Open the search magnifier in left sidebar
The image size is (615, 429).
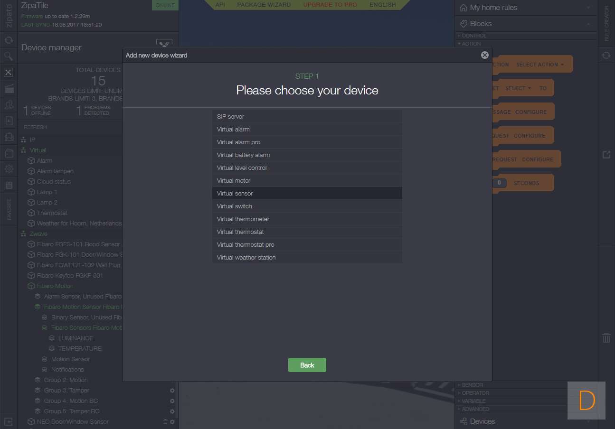click(9, 56)
